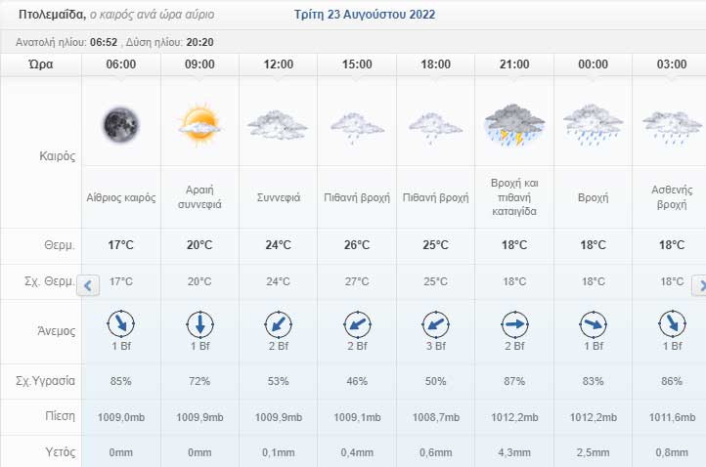Select the 12:00 column header
This screenshot has width=706, height=467.
(279, 64)
